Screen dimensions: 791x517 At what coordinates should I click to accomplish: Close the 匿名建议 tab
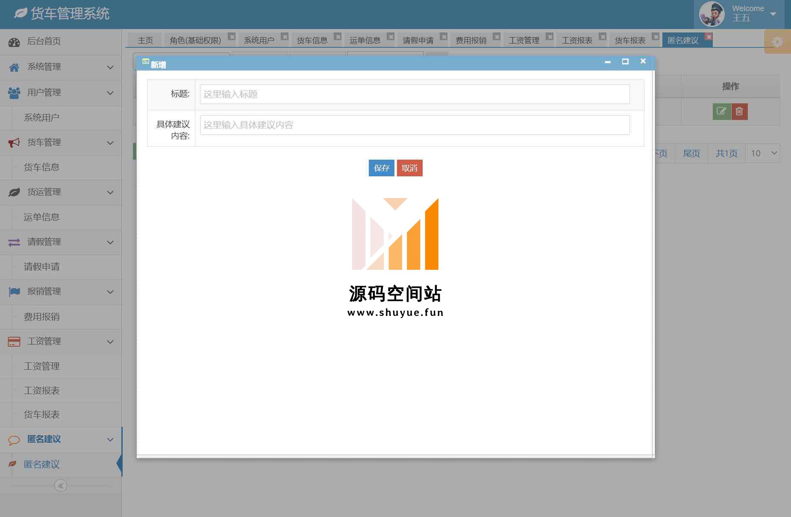tap(709, 36)
